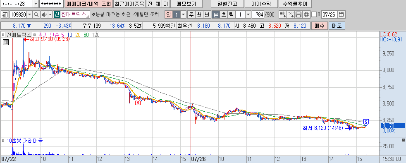Open the 최근매매종목 tab

click(x=129, y=4)
